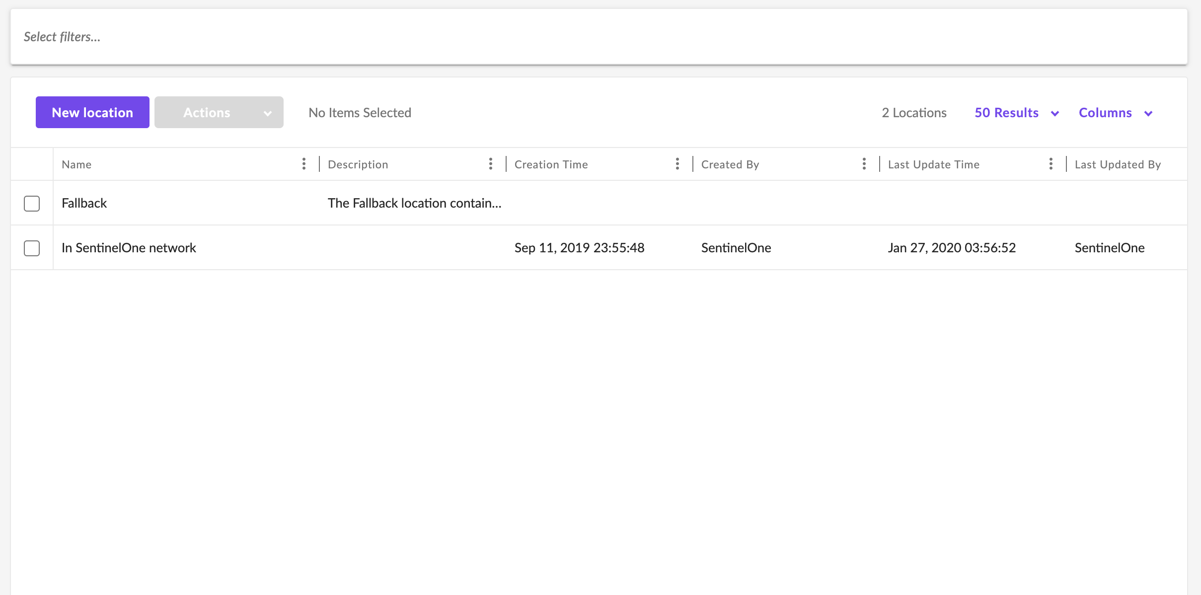Image resolution: width=1201 pixels, height=595 pixels.
Task: Click the New location button
Action: coord(92,113)
